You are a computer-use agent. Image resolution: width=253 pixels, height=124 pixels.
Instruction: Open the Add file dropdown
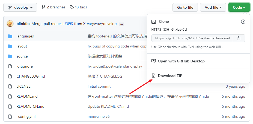click(213, 7)
